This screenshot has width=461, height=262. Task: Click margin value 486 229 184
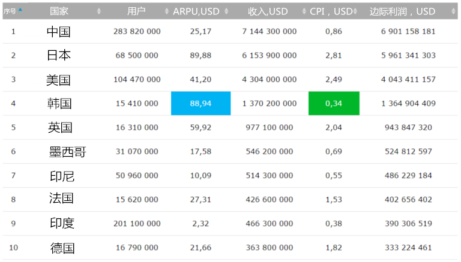(x=408, y=175)
